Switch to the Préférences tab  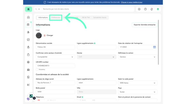[56, 18]
